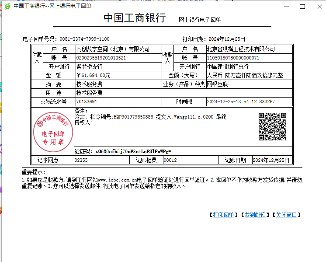Image resolution: width=326 pixels, height=262 pixels.
Task: Click the 关闭窗口 link
Action: pyautogui.click(x=287, y=215)
